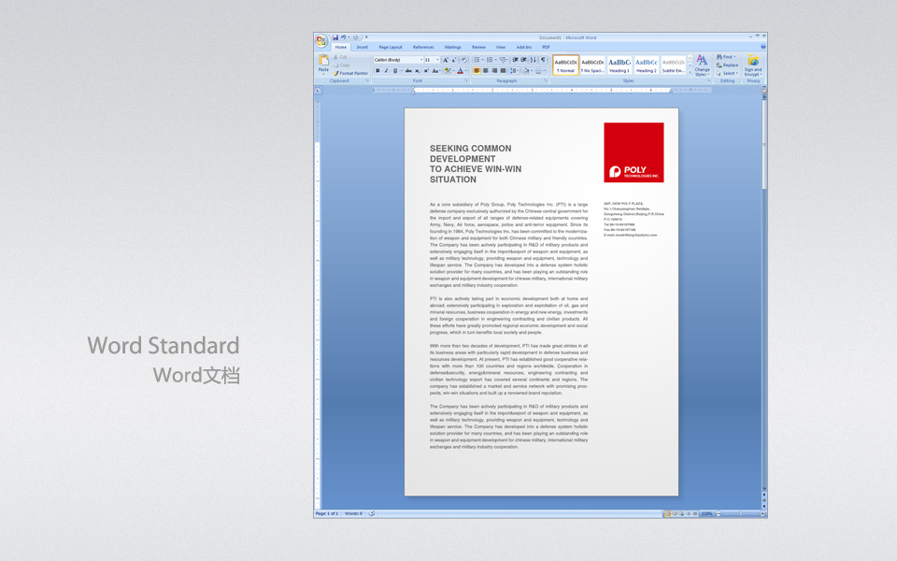
Task: Open Change Styles options
Action: [x=702, y=65]
